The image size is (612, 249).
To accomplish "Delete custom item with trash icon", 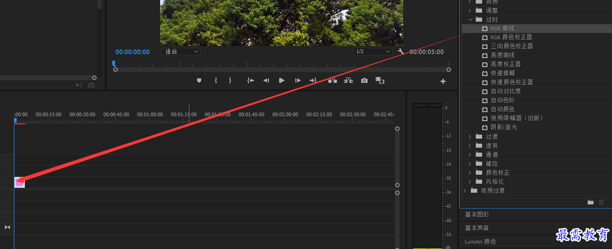I will [x=601, y=202].
